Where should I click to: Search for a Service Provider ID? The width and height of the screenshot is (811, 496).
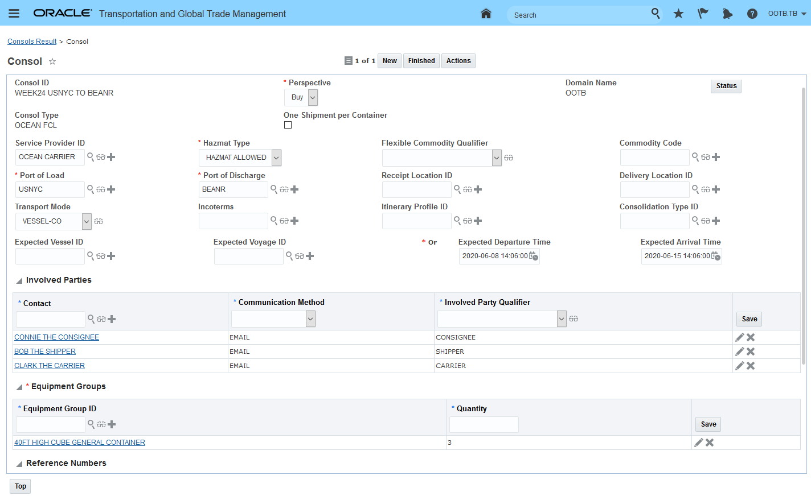click(x=91, y=156)
